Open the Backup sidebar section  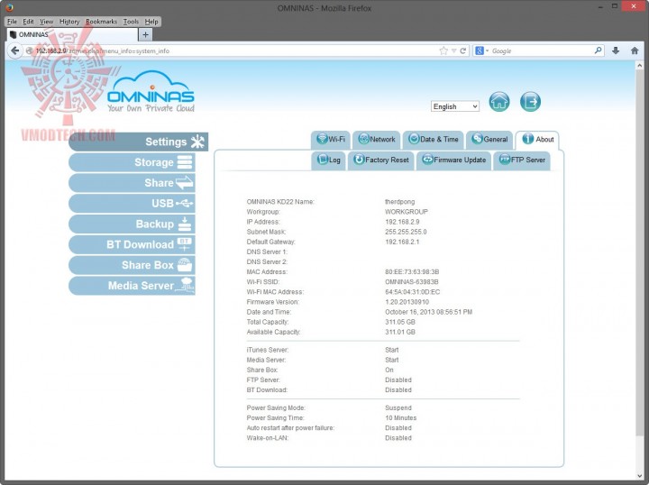pyautogui.click(x=132, y=224)
